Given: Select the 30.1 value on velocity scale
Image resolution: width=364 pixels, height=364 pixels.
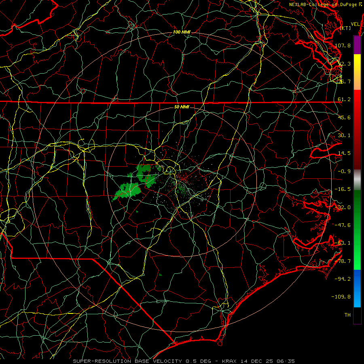Looking at the screenshot, I should tap(344, 135).
